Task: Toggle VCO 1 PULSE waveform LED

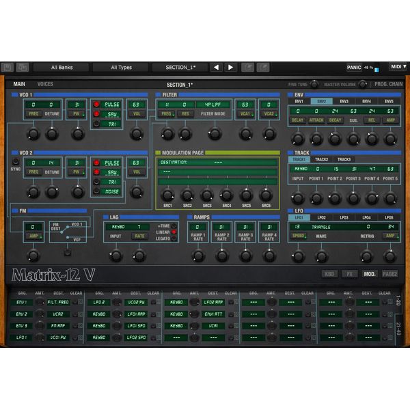Action: (x=96, y=105)
